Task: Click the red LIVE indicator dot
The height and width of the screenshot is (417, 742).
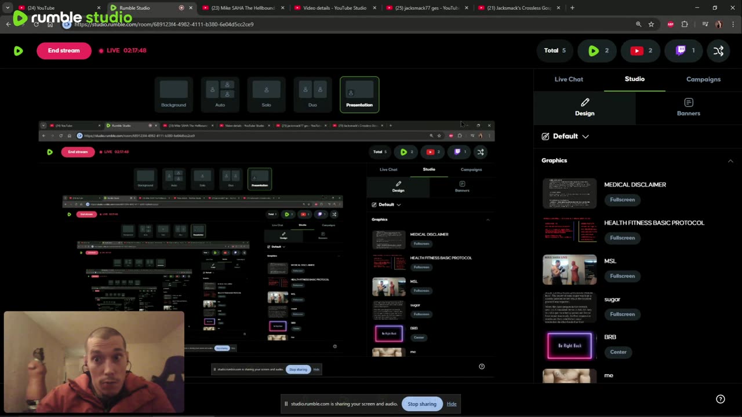Action: point(101,51)
